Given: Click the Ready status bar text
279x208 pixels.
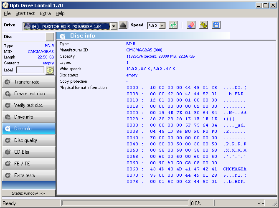Looking at the screenshot, I should (x=9, y=203).
